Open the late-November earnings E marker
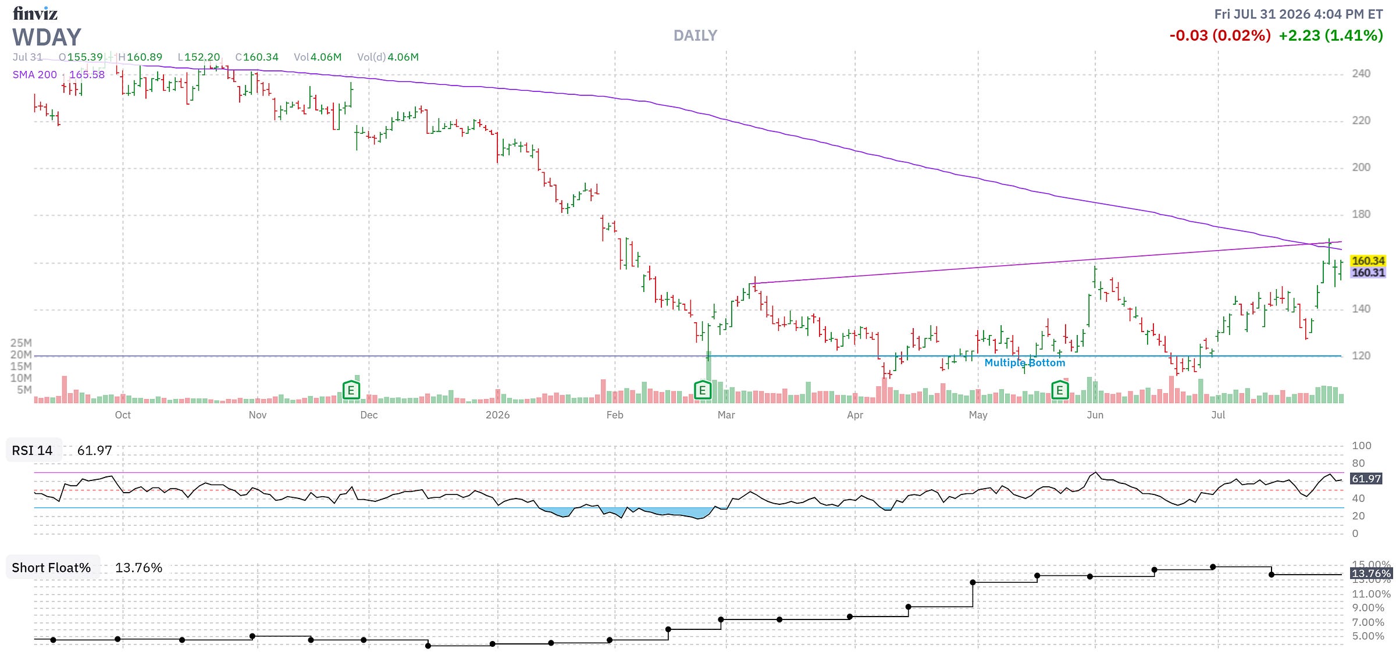The image size is (1396, 666). click(351, 390)
